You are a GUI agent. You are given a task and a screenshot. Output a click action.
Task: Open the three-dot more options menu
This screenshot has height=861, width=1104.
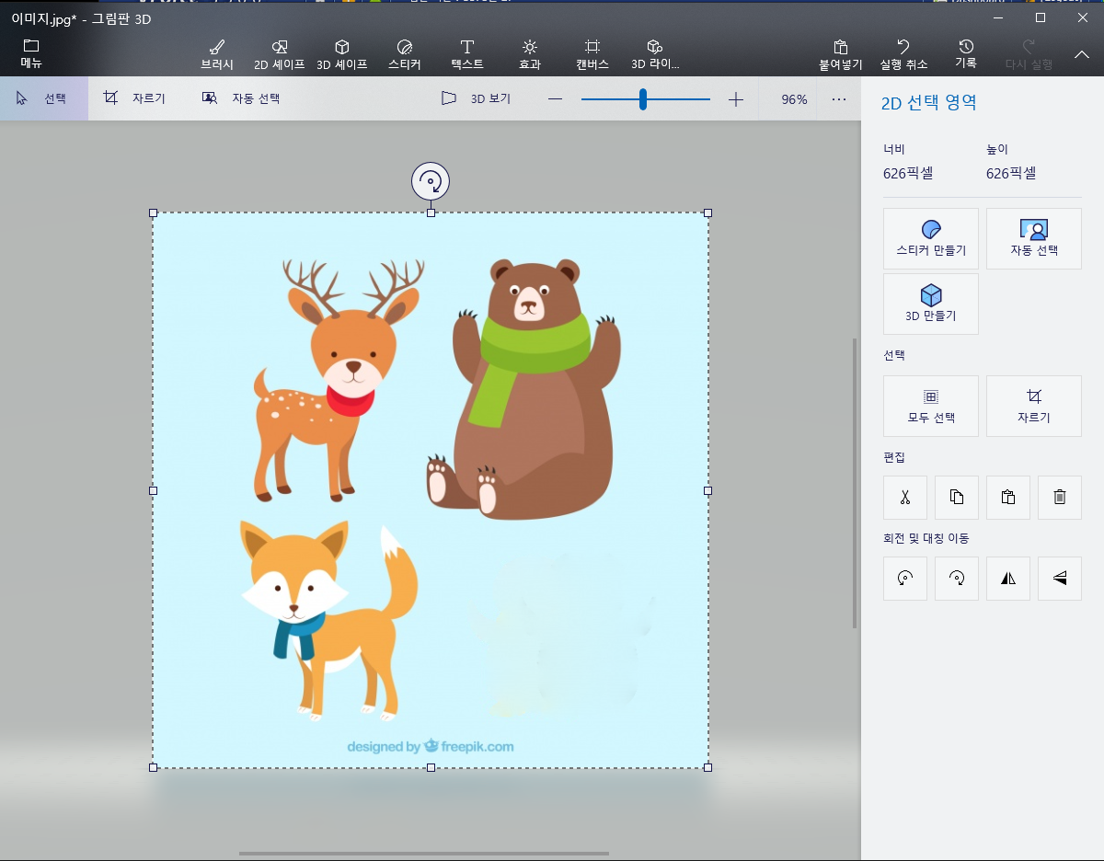[839, 99]
